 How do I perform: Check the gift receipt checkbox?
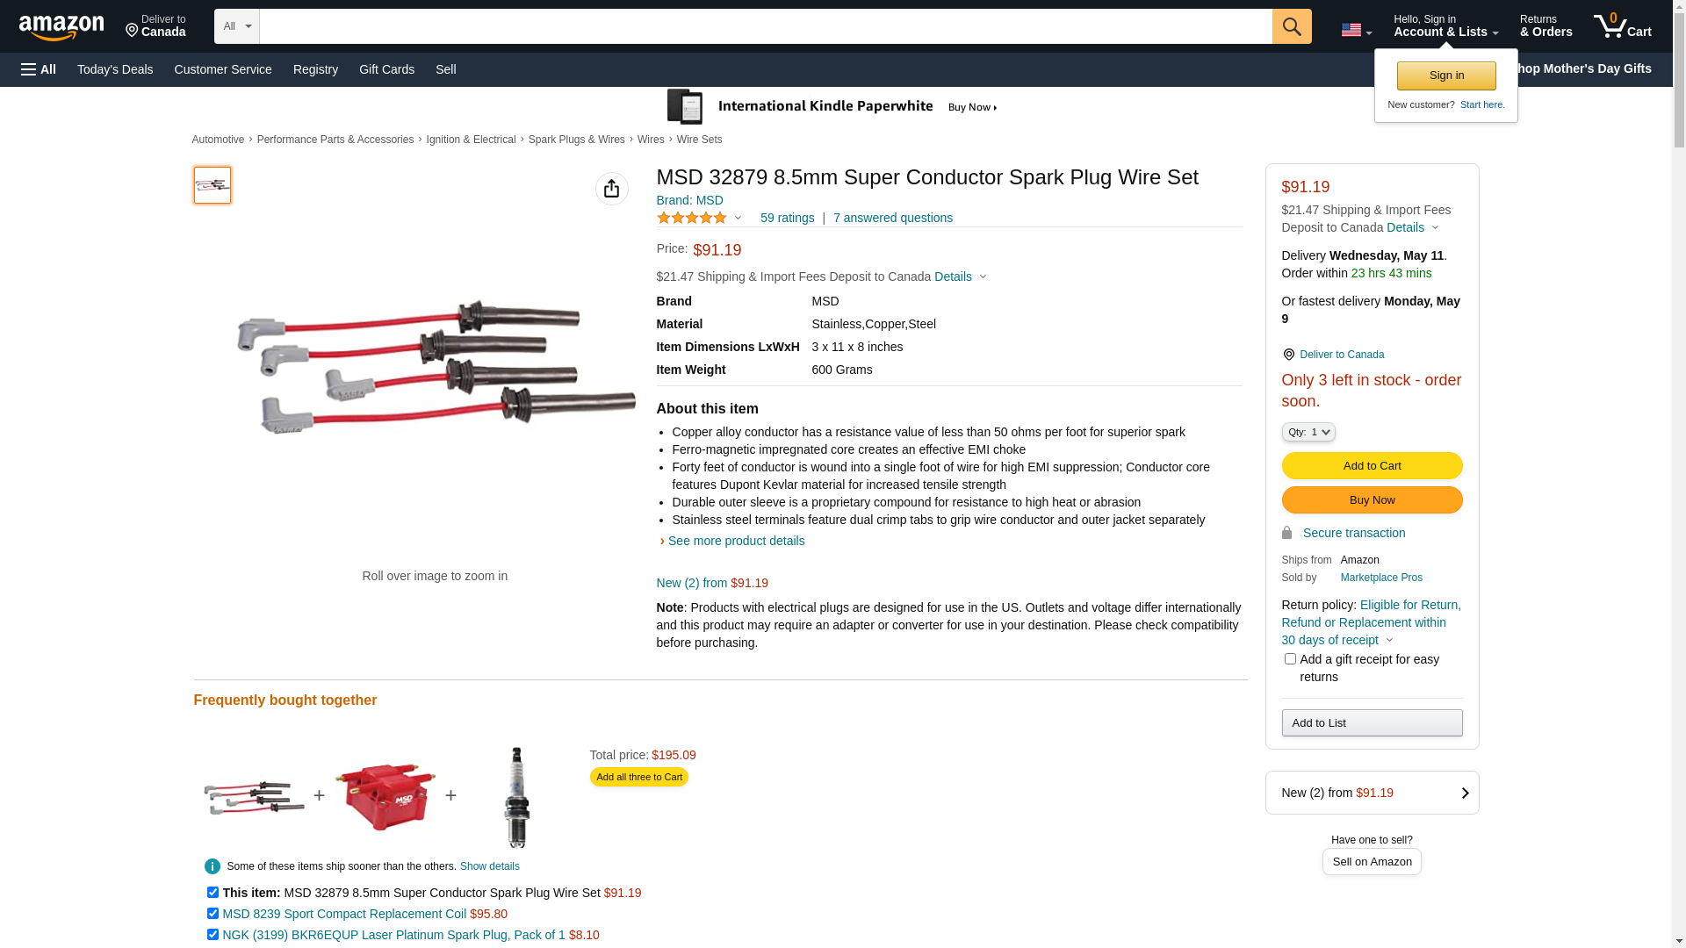1290,659
